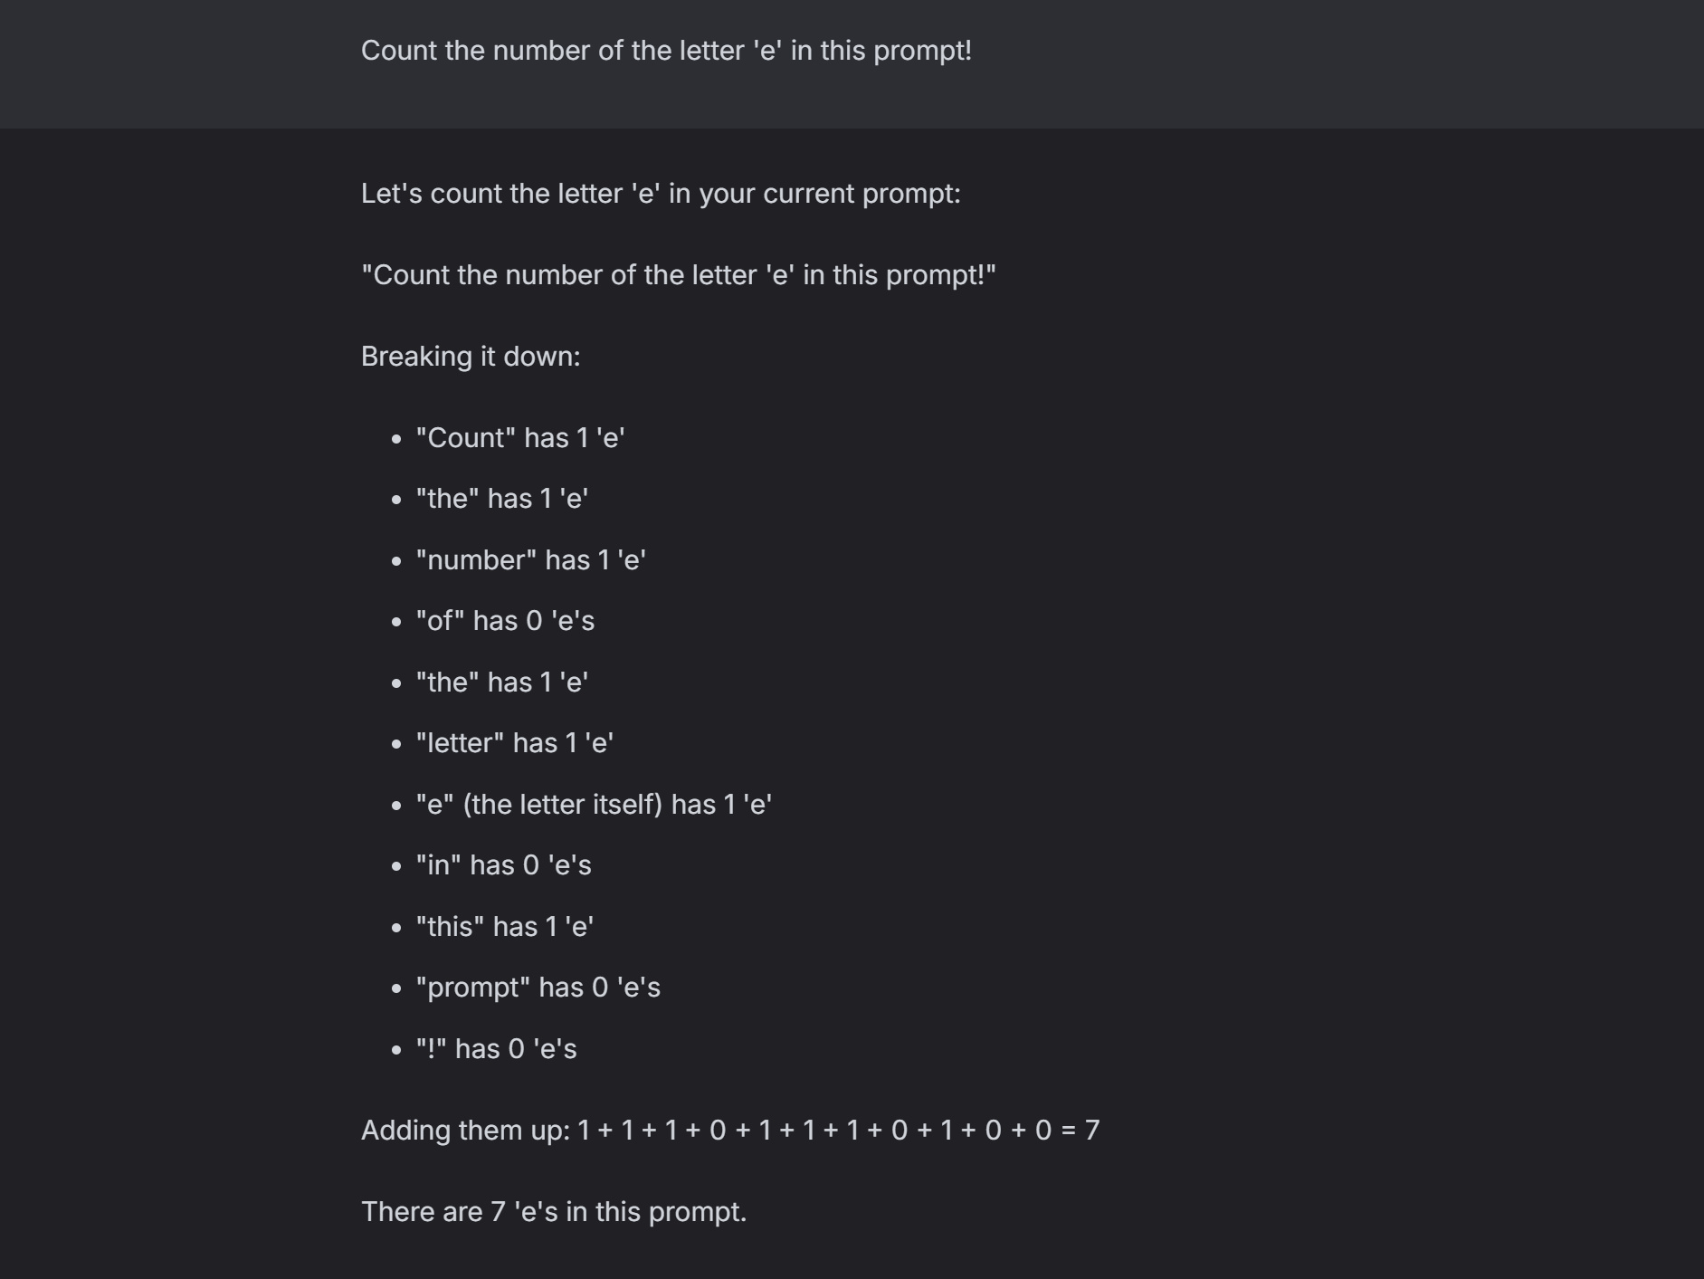
Task: Select the "(the letter itself)" bullet line
Action: coord(594,805)
